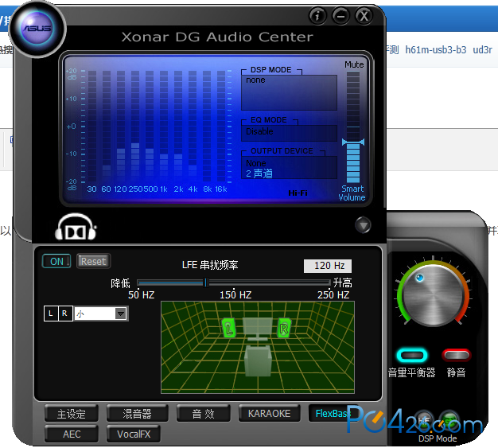Collapse the panel with the round down-arrow button
Screen dimensions: 498x448
coord(363,225)
